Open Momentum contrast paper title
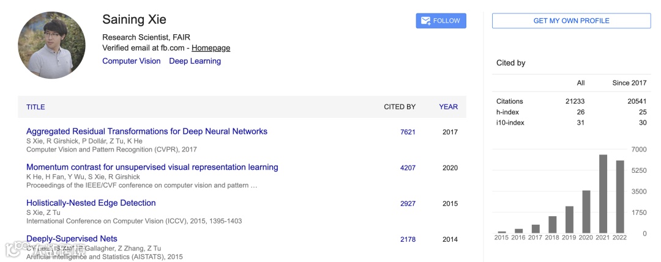 (x=152, y=167)
